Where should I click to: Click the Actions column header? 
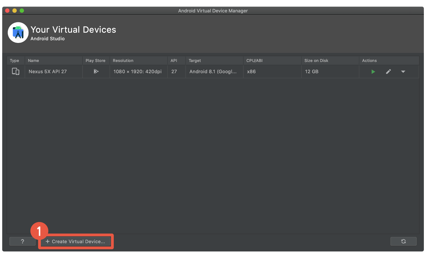(x=389, y=61)
